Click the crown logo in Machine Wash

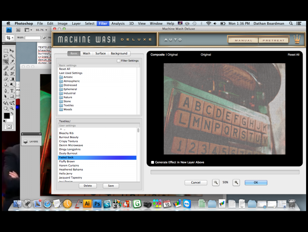tap(297, 39)
